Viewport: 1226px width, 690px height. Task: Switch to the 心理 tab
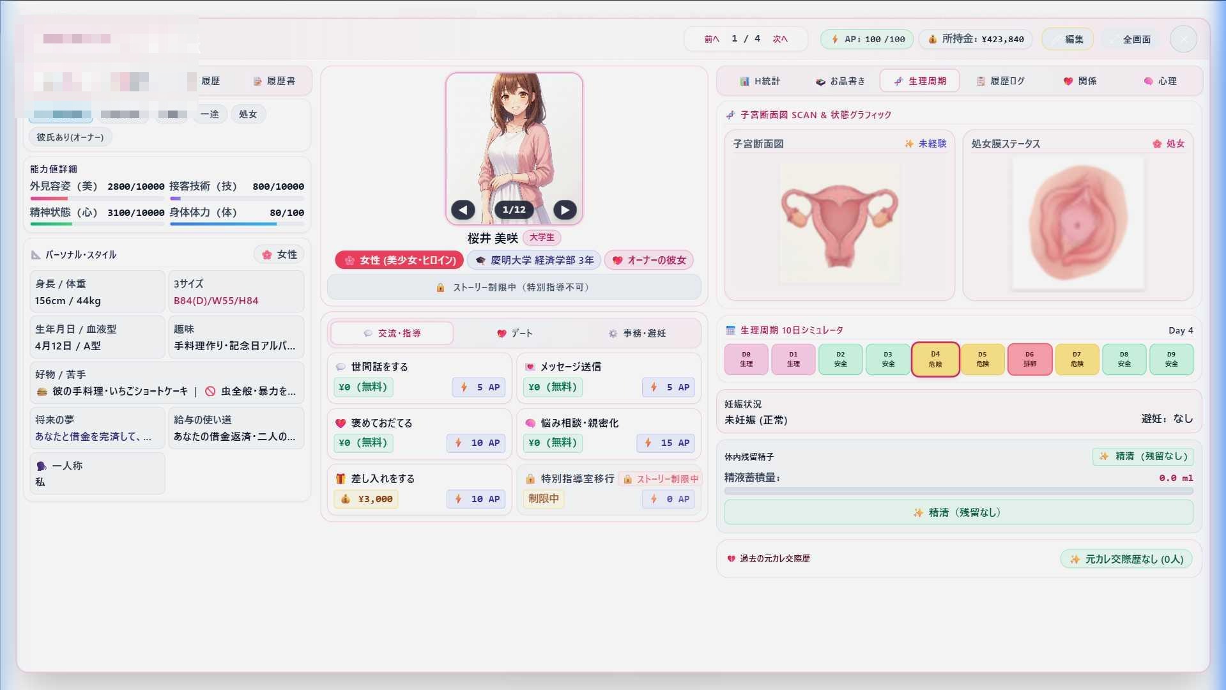[1160, 81]
